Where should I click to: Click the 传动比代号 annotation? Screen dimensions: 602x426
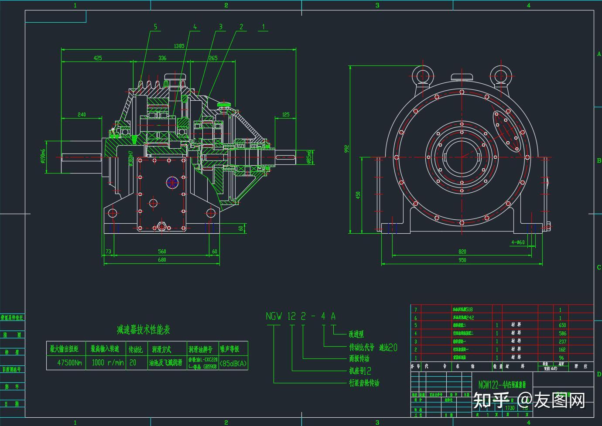(362, 348)
